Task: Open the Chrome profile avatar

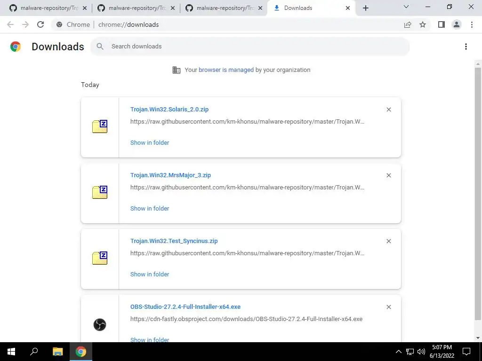Action: click(457, 24)
